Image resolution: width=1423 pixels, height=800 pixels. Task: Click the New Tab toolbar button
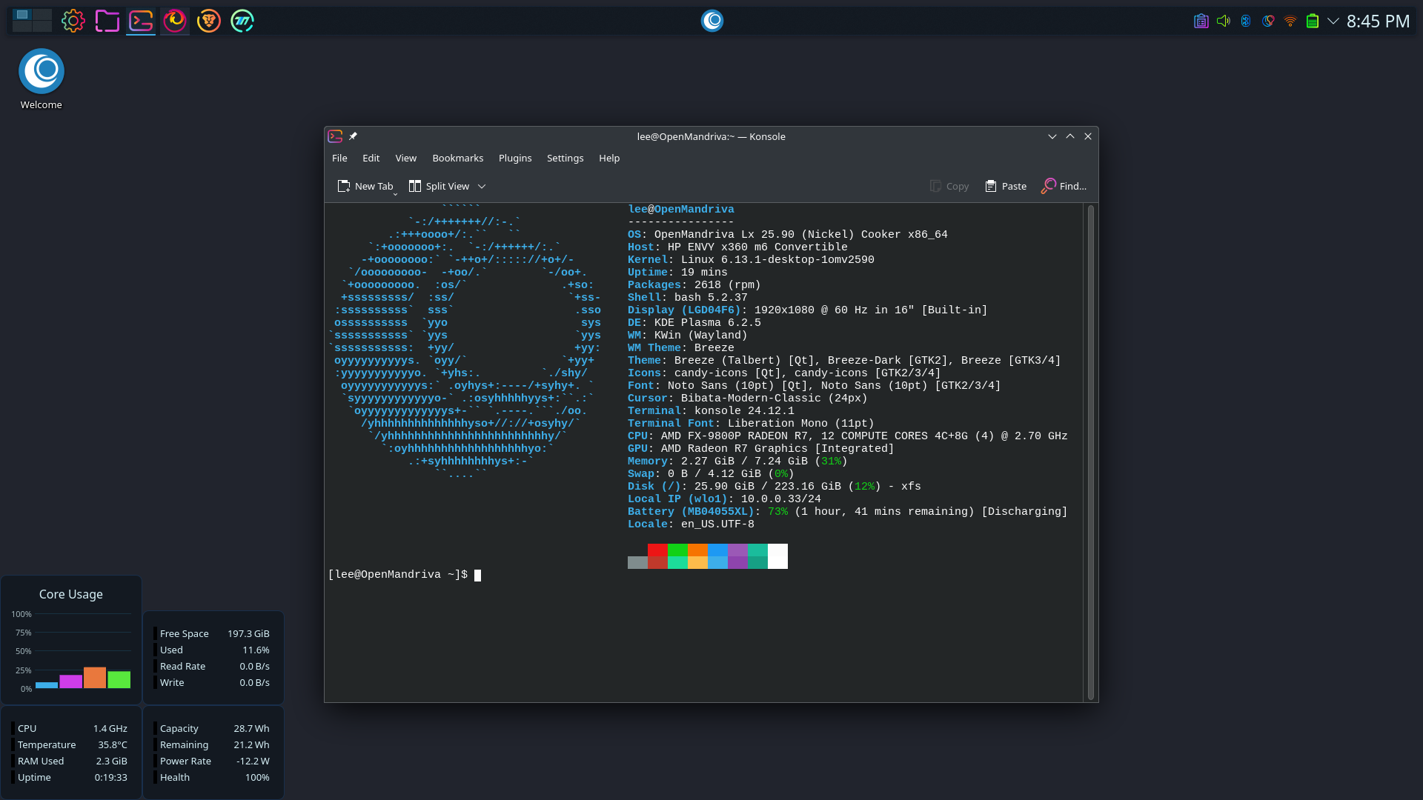click(x=365, y=186)
